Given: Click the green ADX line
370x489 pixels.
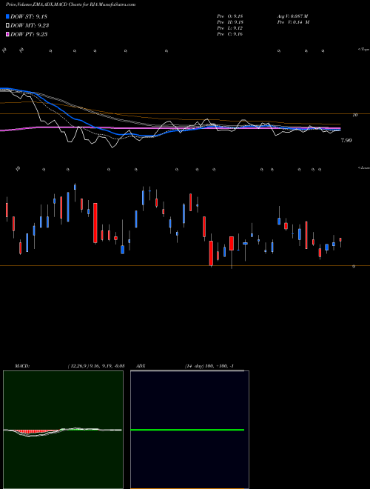Looking at the screenshot, I should (x=187, y=430).
